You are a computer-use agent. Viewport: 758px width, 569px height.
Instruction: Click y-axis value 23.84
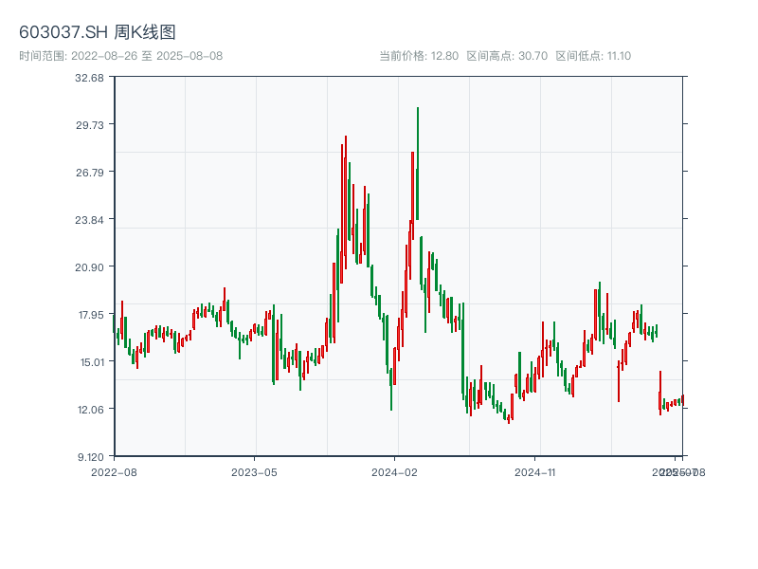[x=89, y=220]
